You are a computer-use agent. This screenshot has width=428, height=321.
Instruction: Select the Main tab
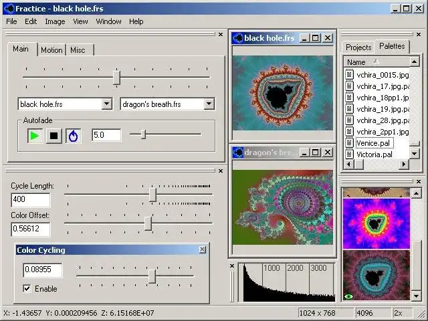pos(22,49)
